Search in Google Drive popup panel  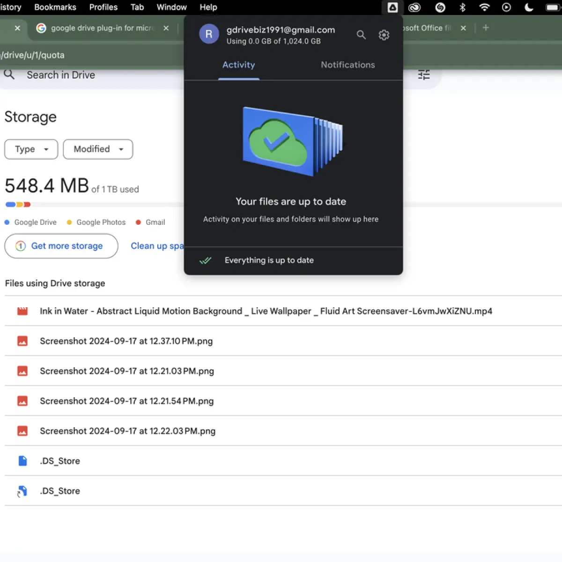coord(361,35)
